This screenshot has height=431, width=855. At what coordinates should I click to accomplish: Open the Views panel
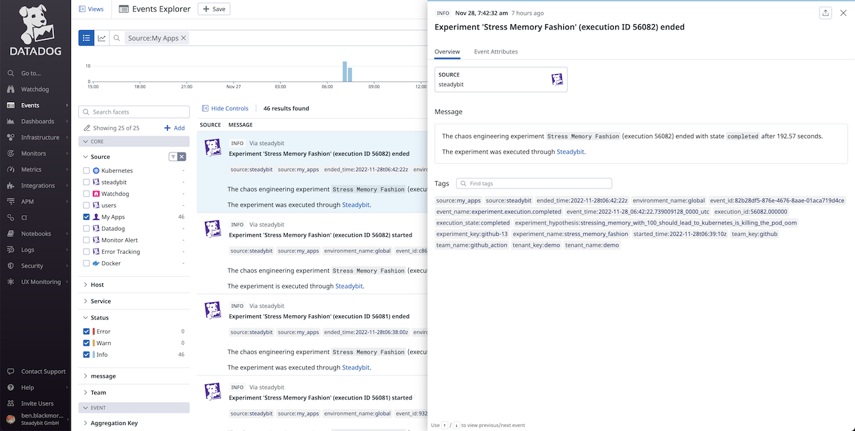coord(91,9)
